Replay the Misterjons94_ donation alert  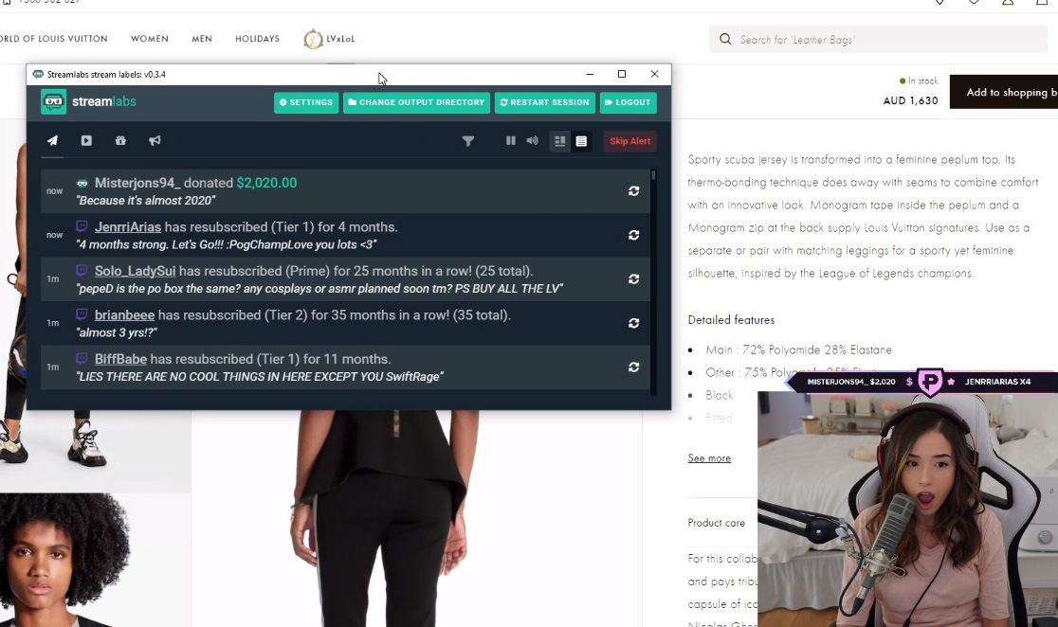[633, 190]
